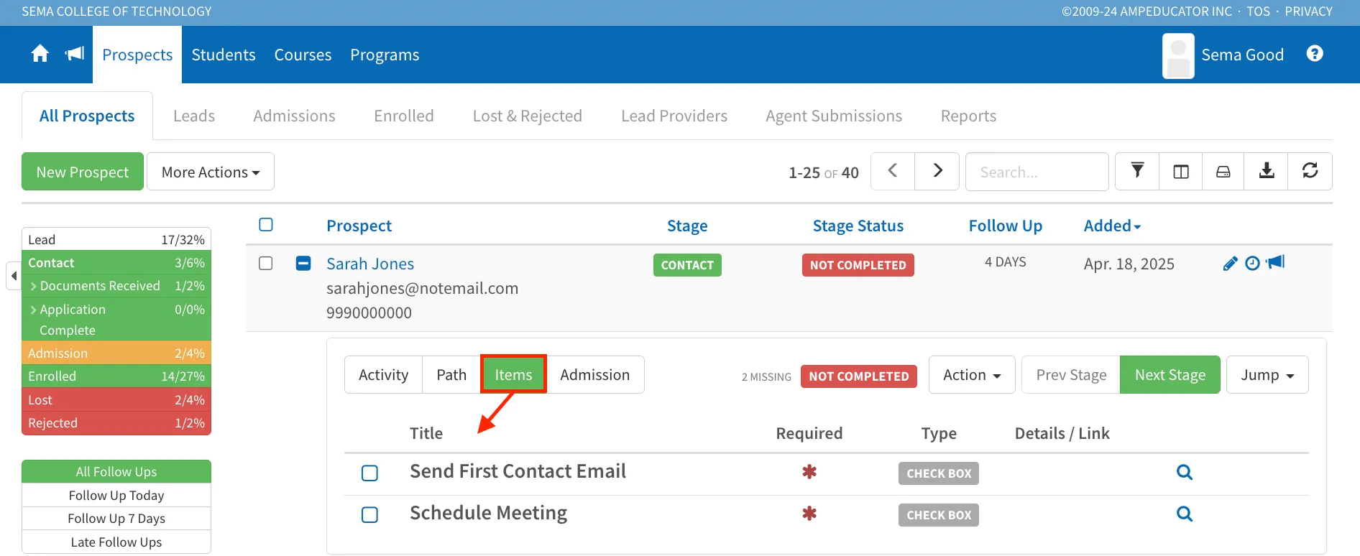Edit Sarah Jones with pencil icon

pyautogui.click(x=1230, y=264)
